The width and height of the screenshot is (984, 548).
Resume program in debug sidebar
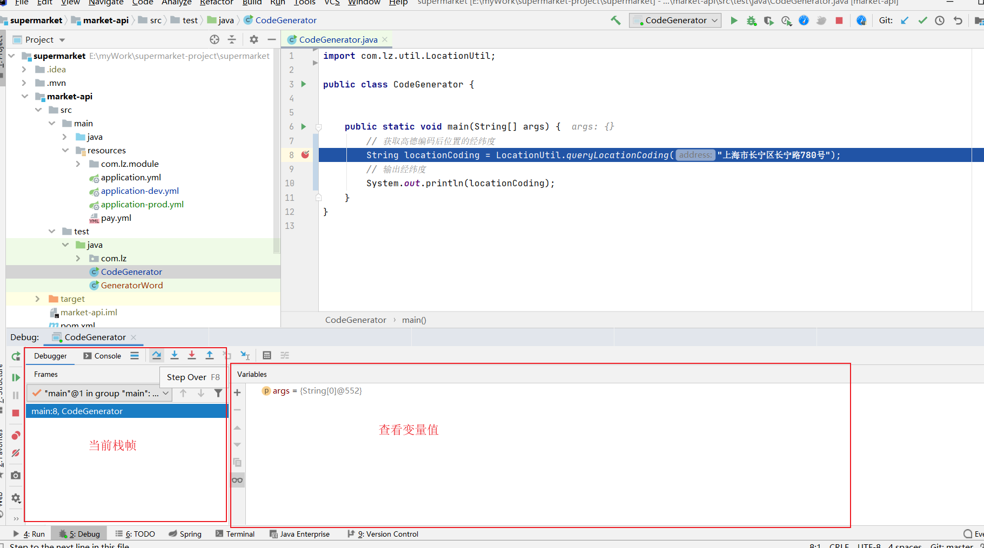(16, 377)
